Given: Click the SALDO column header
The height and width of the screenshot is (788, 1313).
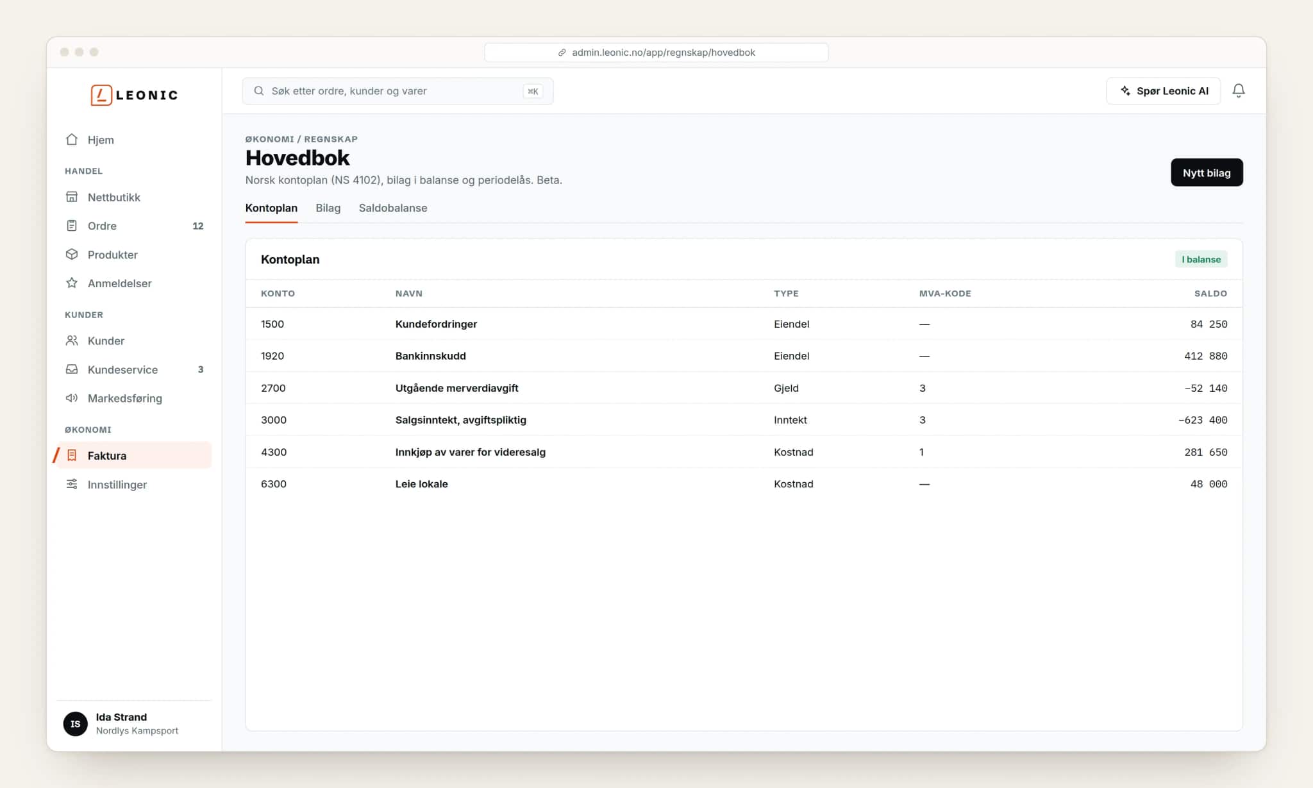Looking at the screenshot, I should point(1210,293).
